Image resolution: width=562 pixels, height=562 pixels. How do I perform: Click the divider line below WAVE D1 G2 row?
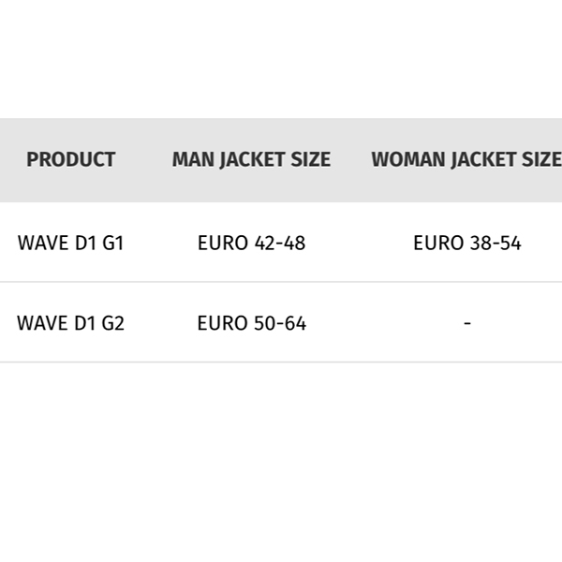pos(281,362)
